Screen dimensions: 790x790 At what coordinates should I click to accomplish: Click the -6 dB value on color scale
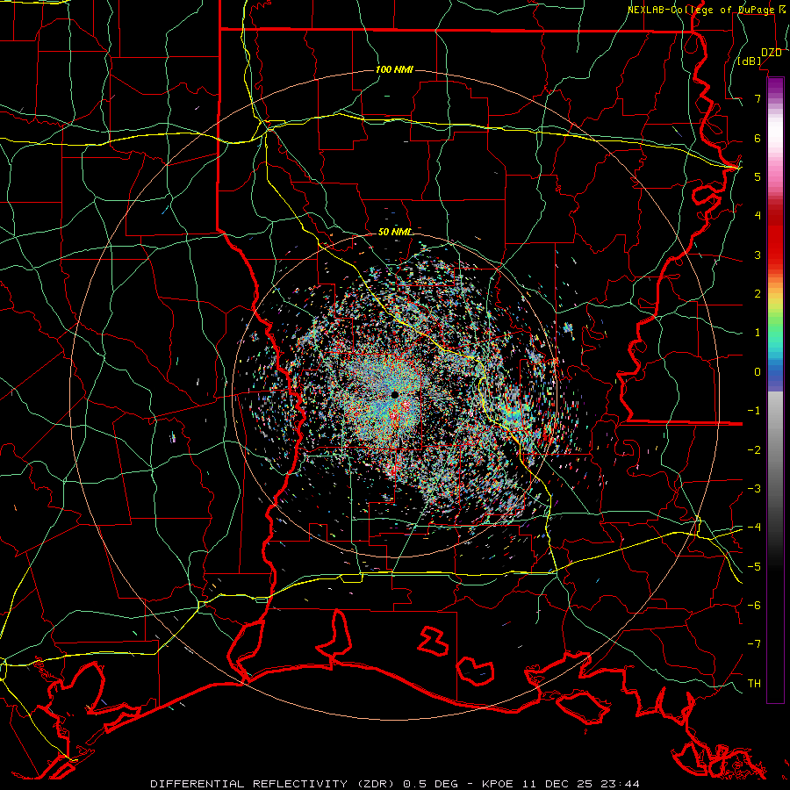tap(754, 606)
